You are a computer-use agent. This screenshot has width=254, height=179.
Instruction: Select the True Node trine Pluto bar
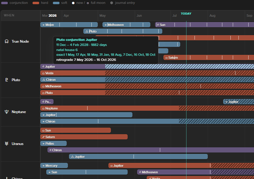point(123,31)
